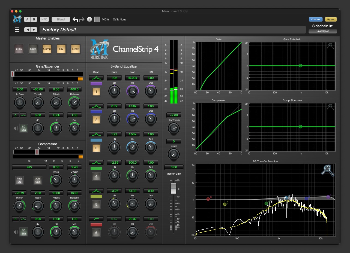Open the hamburger preset menu

pyautogui.click(x=17, y=30)
